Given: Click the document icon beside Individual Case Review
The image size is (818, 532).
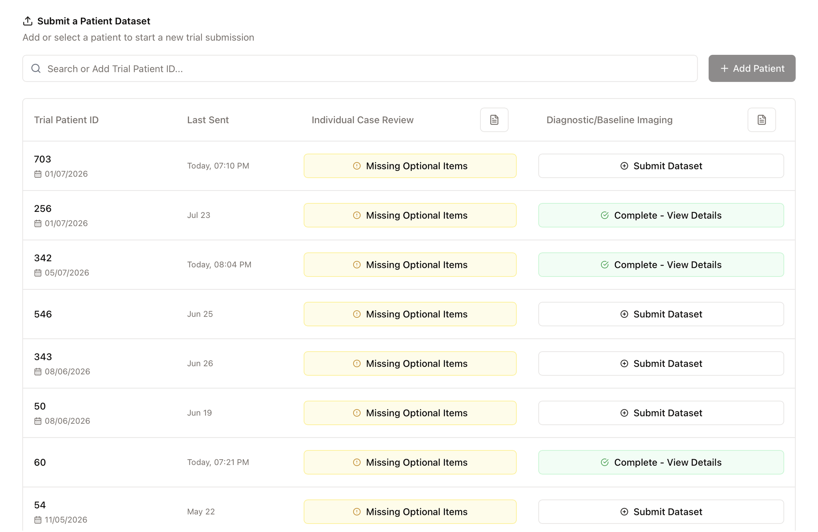Looking at the screenshot, I should point(494,120).
